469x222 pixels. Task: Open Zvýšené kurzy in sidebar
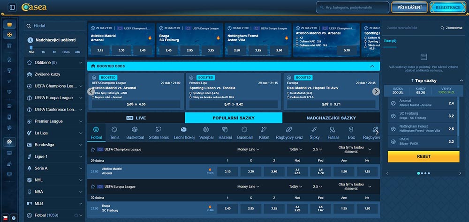pos(54,74)
